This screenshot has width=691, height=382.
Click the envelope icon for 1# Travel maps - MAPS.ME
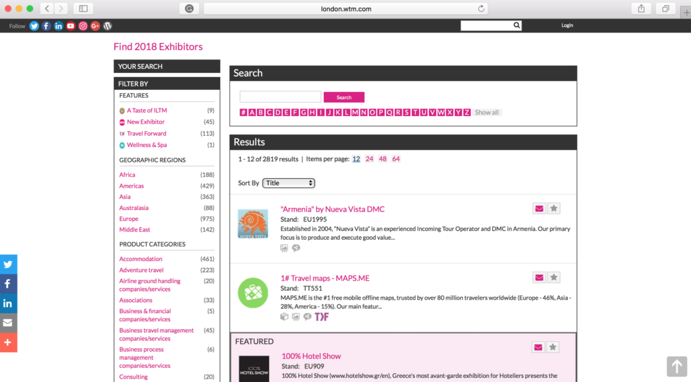point(539,277)
